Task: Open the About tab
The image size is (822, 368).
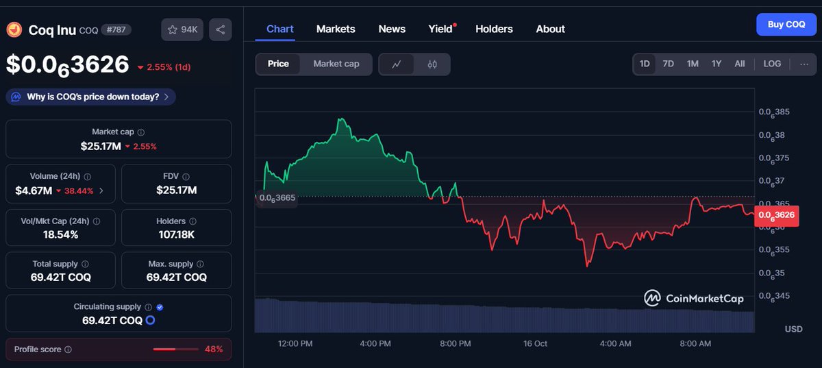Action: [x=551, y=29]
